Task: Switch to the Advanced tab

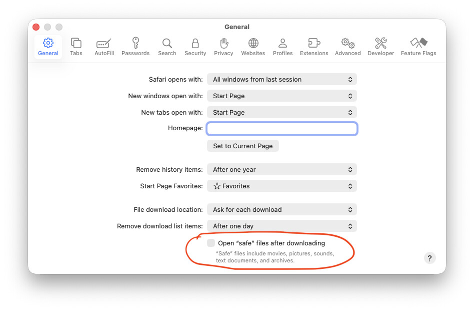Action: (x=347, y=47)
